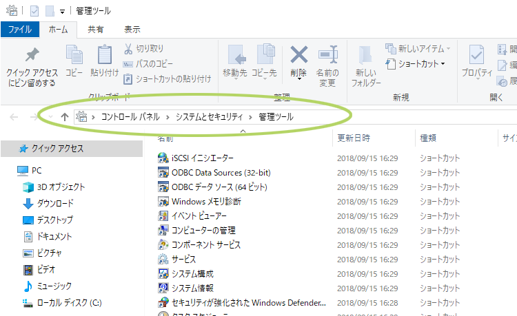
Task: Click quick access toolbar properties checkmark icon
Action: (x=34, y=11)
